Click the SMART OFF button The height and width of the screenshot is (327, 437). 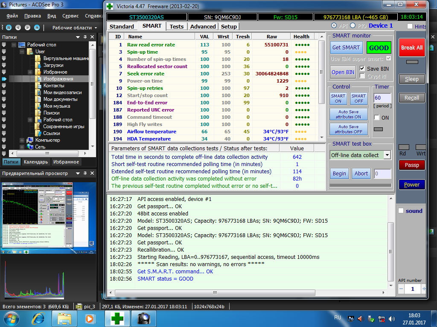[x=358, y=98]
